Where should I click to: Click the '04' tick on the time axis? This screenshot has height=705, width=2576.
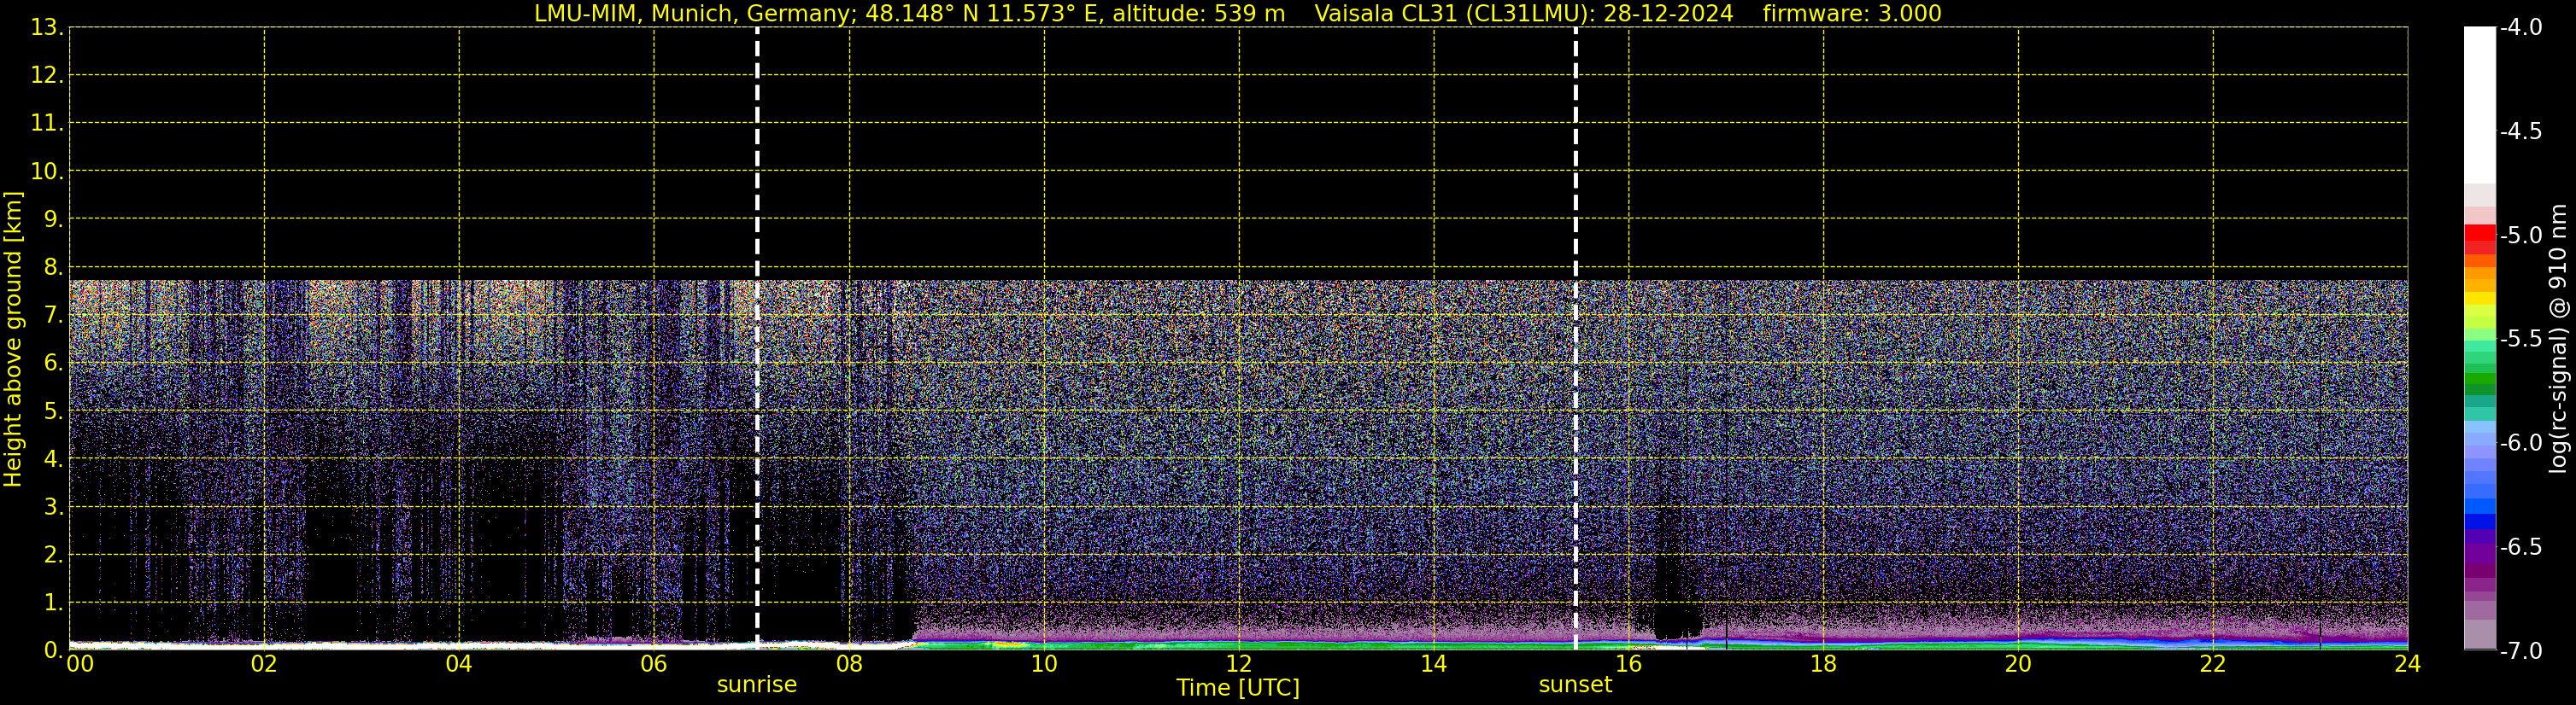coord(459,664)
